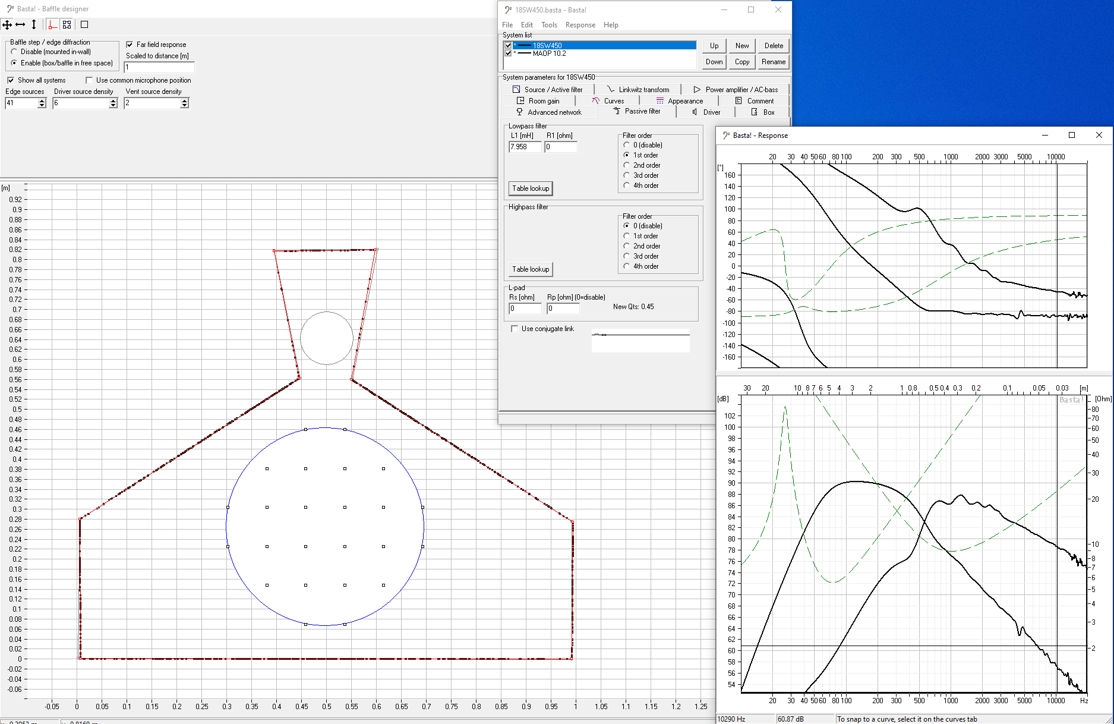The width and height of the screenshot is (1114, 724).
Task: Decrease Edge sources with down arrow
Action: (x=42, y=106)
